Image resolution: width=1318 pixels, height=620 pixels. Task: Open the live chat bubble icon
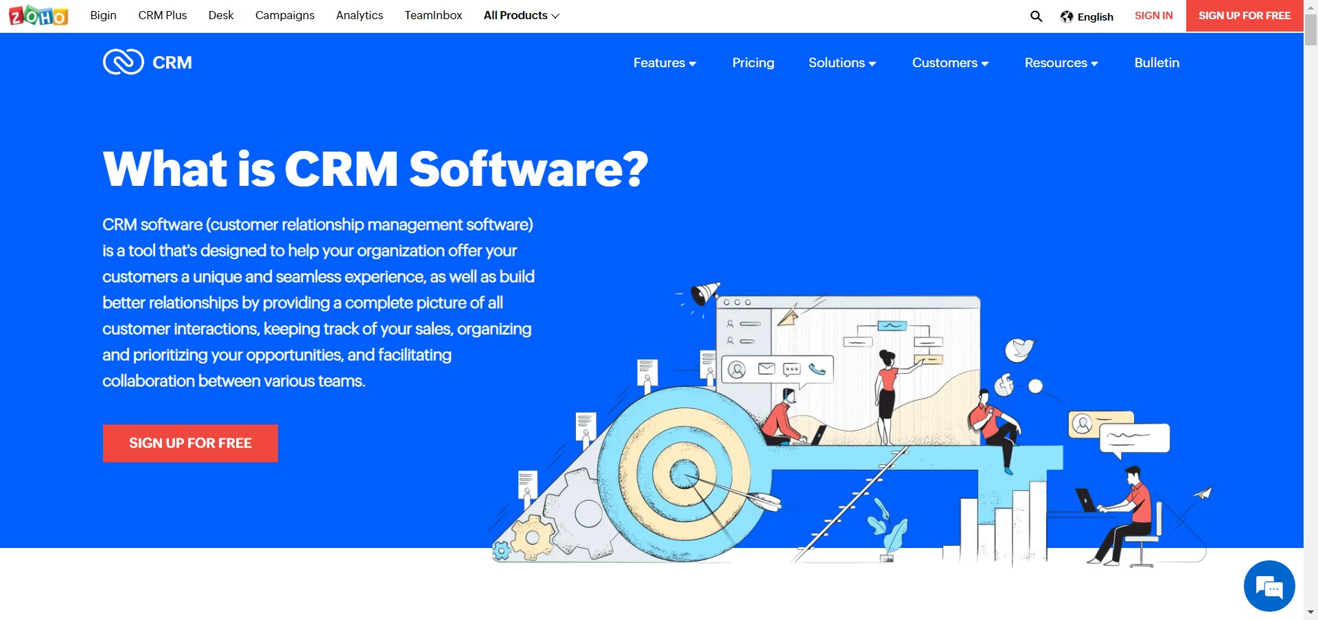tap(1269, 586)
